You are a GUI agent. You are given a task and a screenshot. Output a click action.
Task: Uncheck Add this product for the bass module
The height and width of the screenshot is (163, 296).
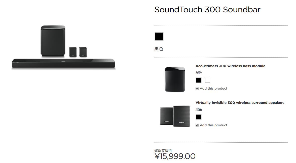click(x=197, y=89)
